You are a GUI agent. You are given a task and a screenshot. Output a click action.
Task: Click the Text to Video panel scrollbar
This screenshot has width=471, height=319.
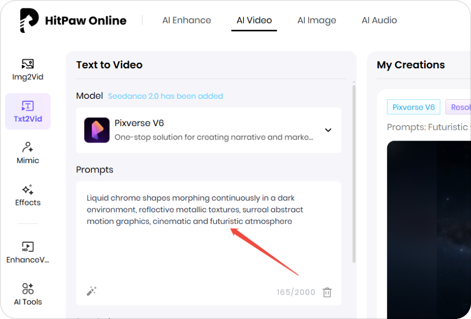(354, 173)
